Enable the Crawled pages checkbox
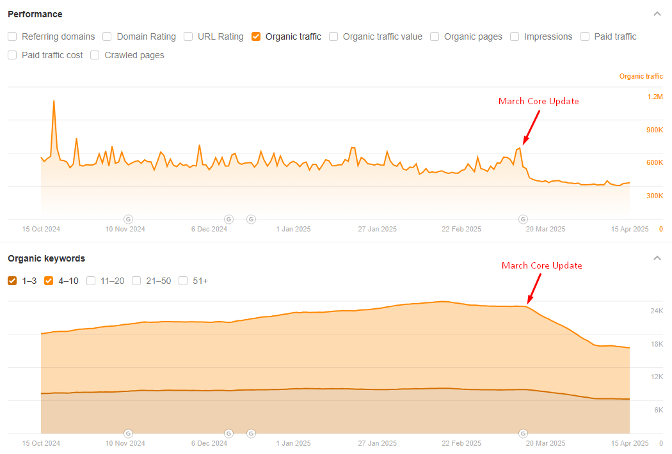Viewport: 672px width, 454px height. point(95,55)
